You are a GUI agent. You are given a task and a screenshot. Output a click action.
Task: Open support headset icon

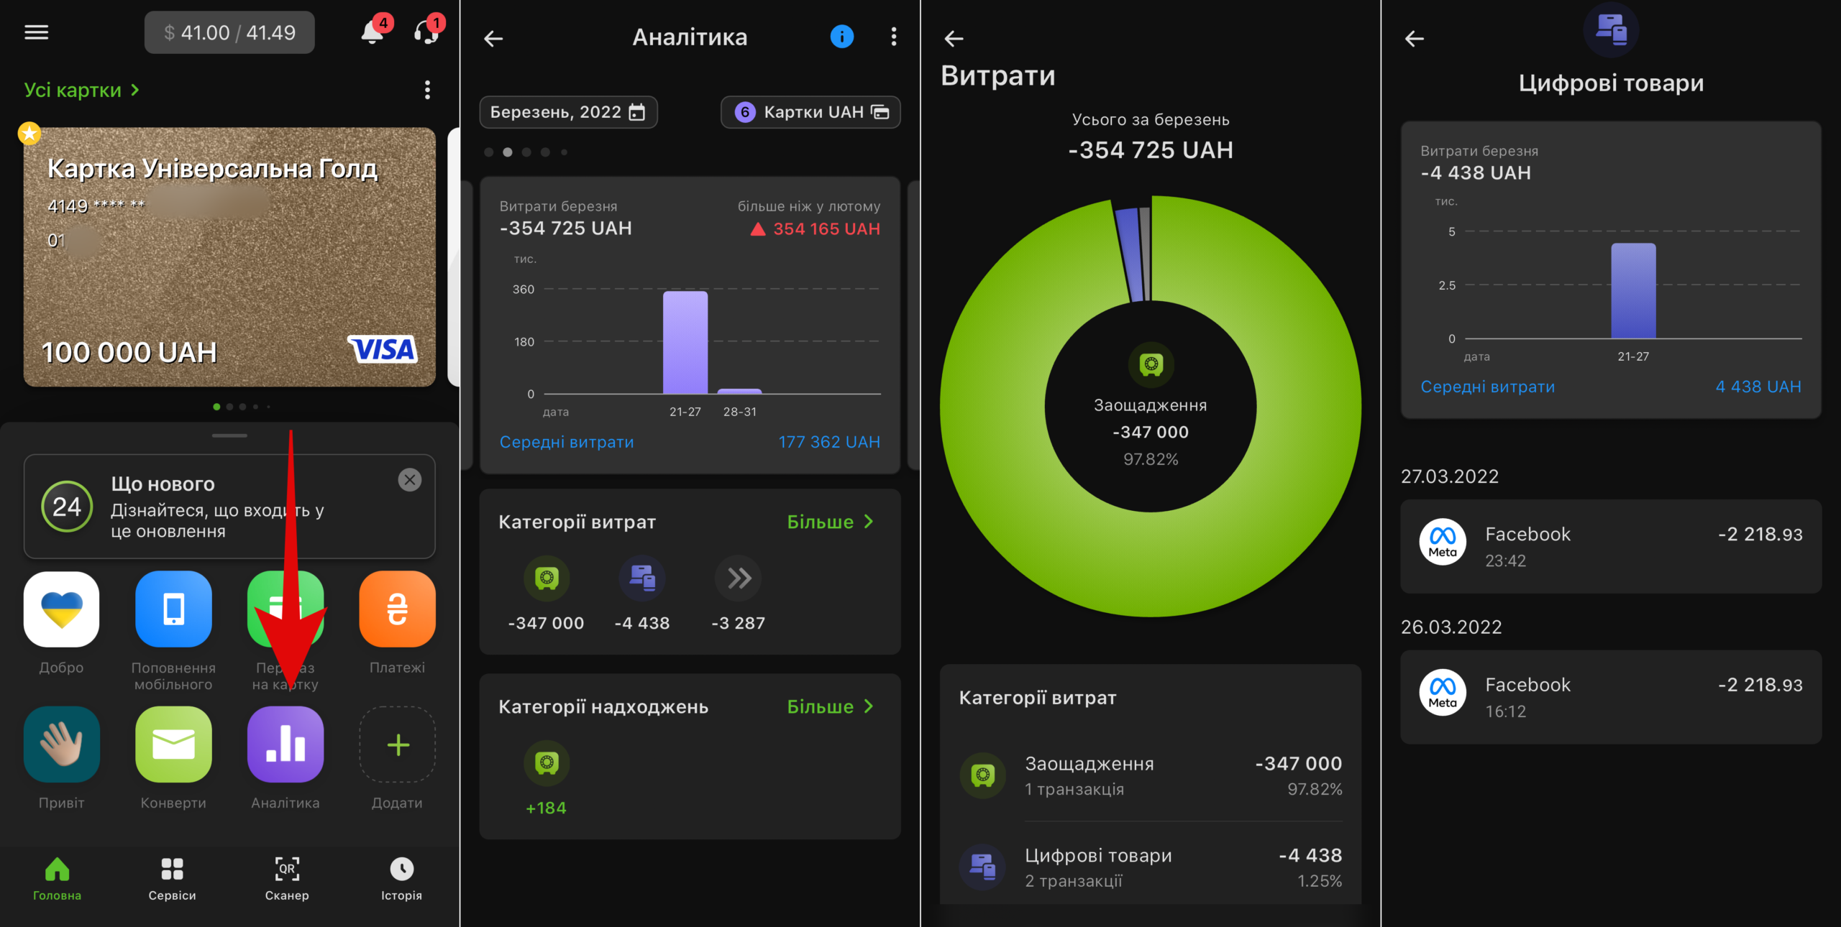426,33
